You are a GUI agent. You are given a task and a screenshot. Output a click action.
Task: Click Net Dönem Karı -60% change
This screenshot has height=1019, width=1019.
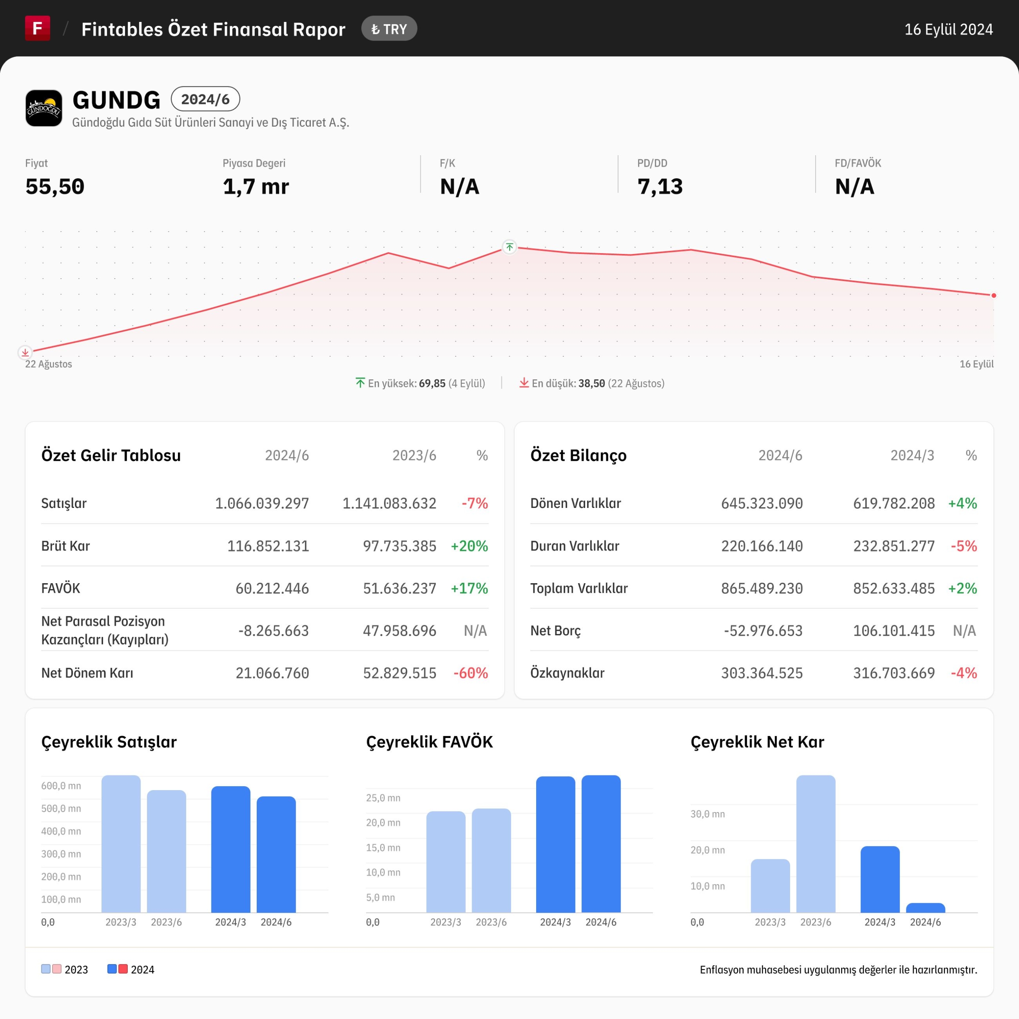470,673
